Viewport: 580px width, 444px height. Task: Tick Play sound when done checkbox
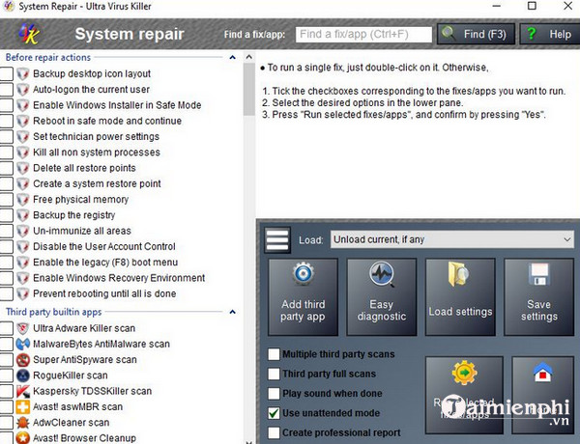[275, 394]
